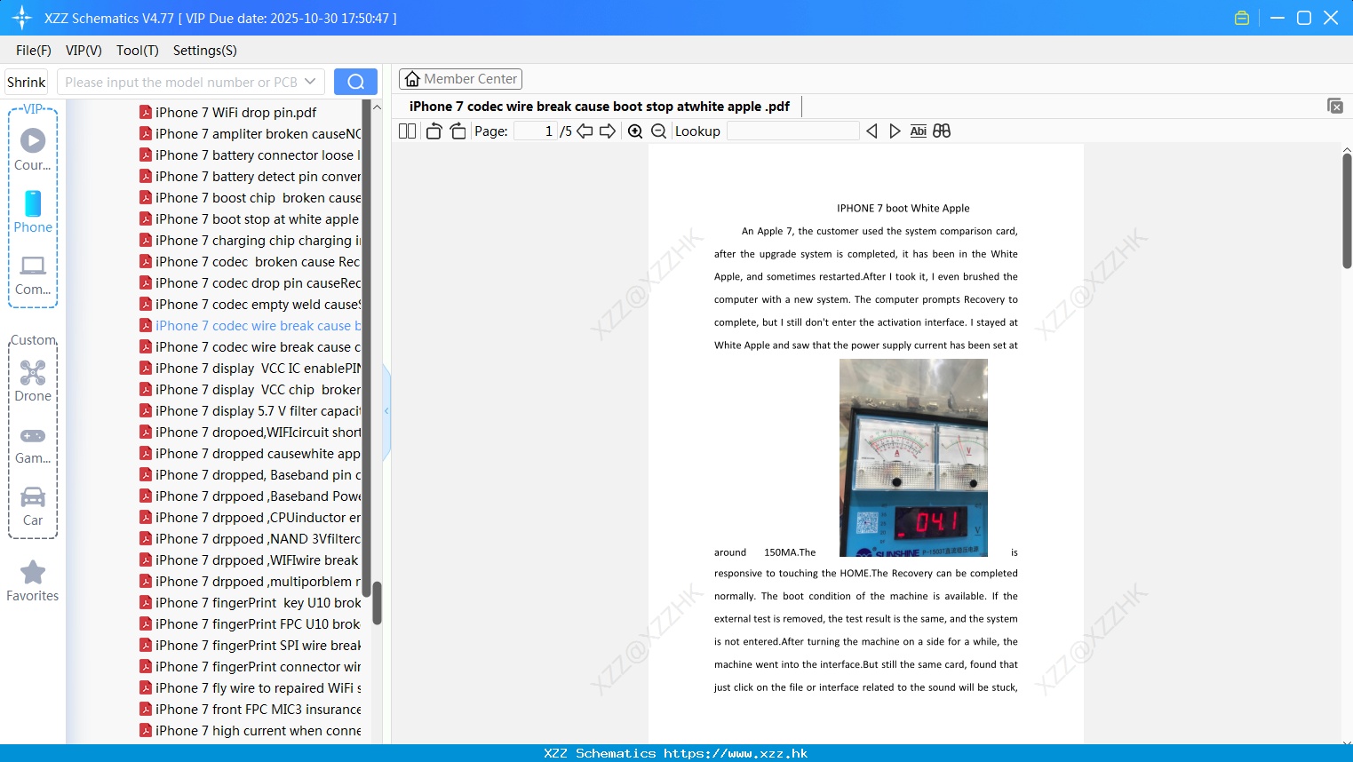Select the codec wire break PDF tab
Viewport: 1353px width, 762px height.
[600, 107]
